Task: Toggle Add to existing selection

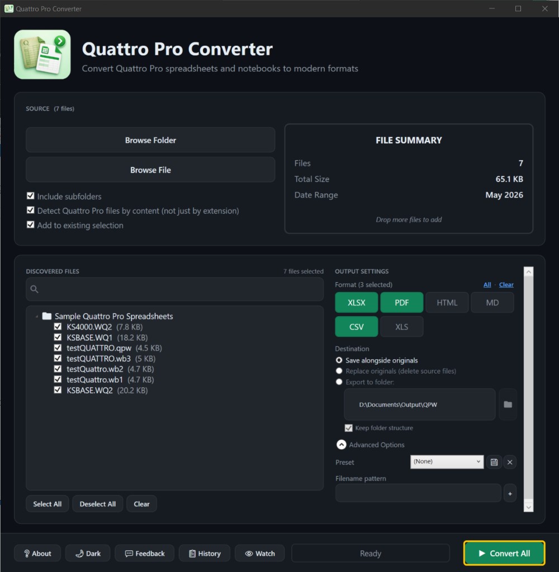Action: pos(31,225)
